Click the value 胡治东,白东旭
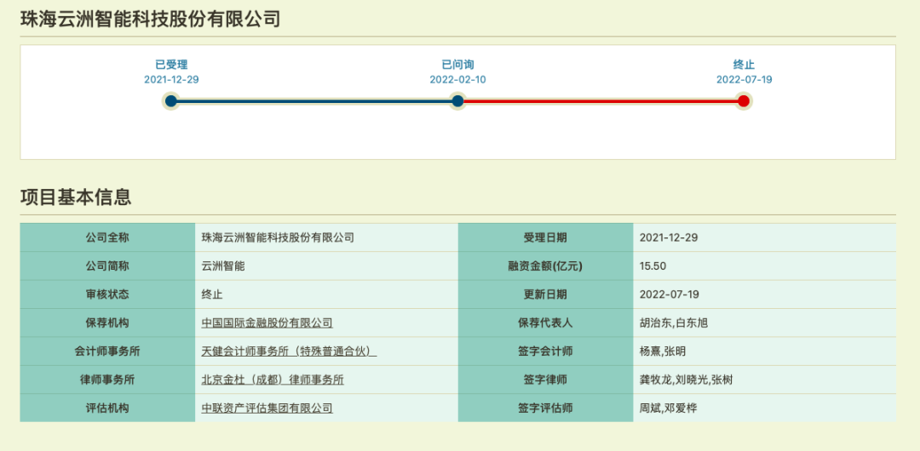Viewport: 920px width, 451px height. click(x=674, y=323)
